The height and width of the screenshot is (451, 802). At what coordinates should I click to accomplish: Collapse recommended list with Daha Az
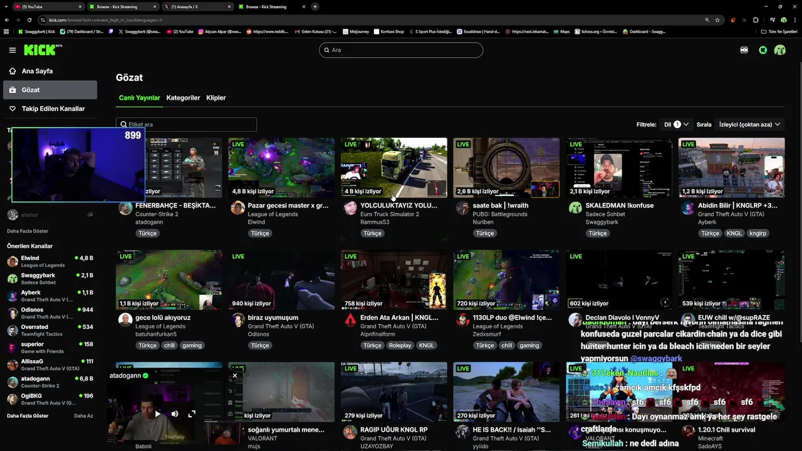83,416
